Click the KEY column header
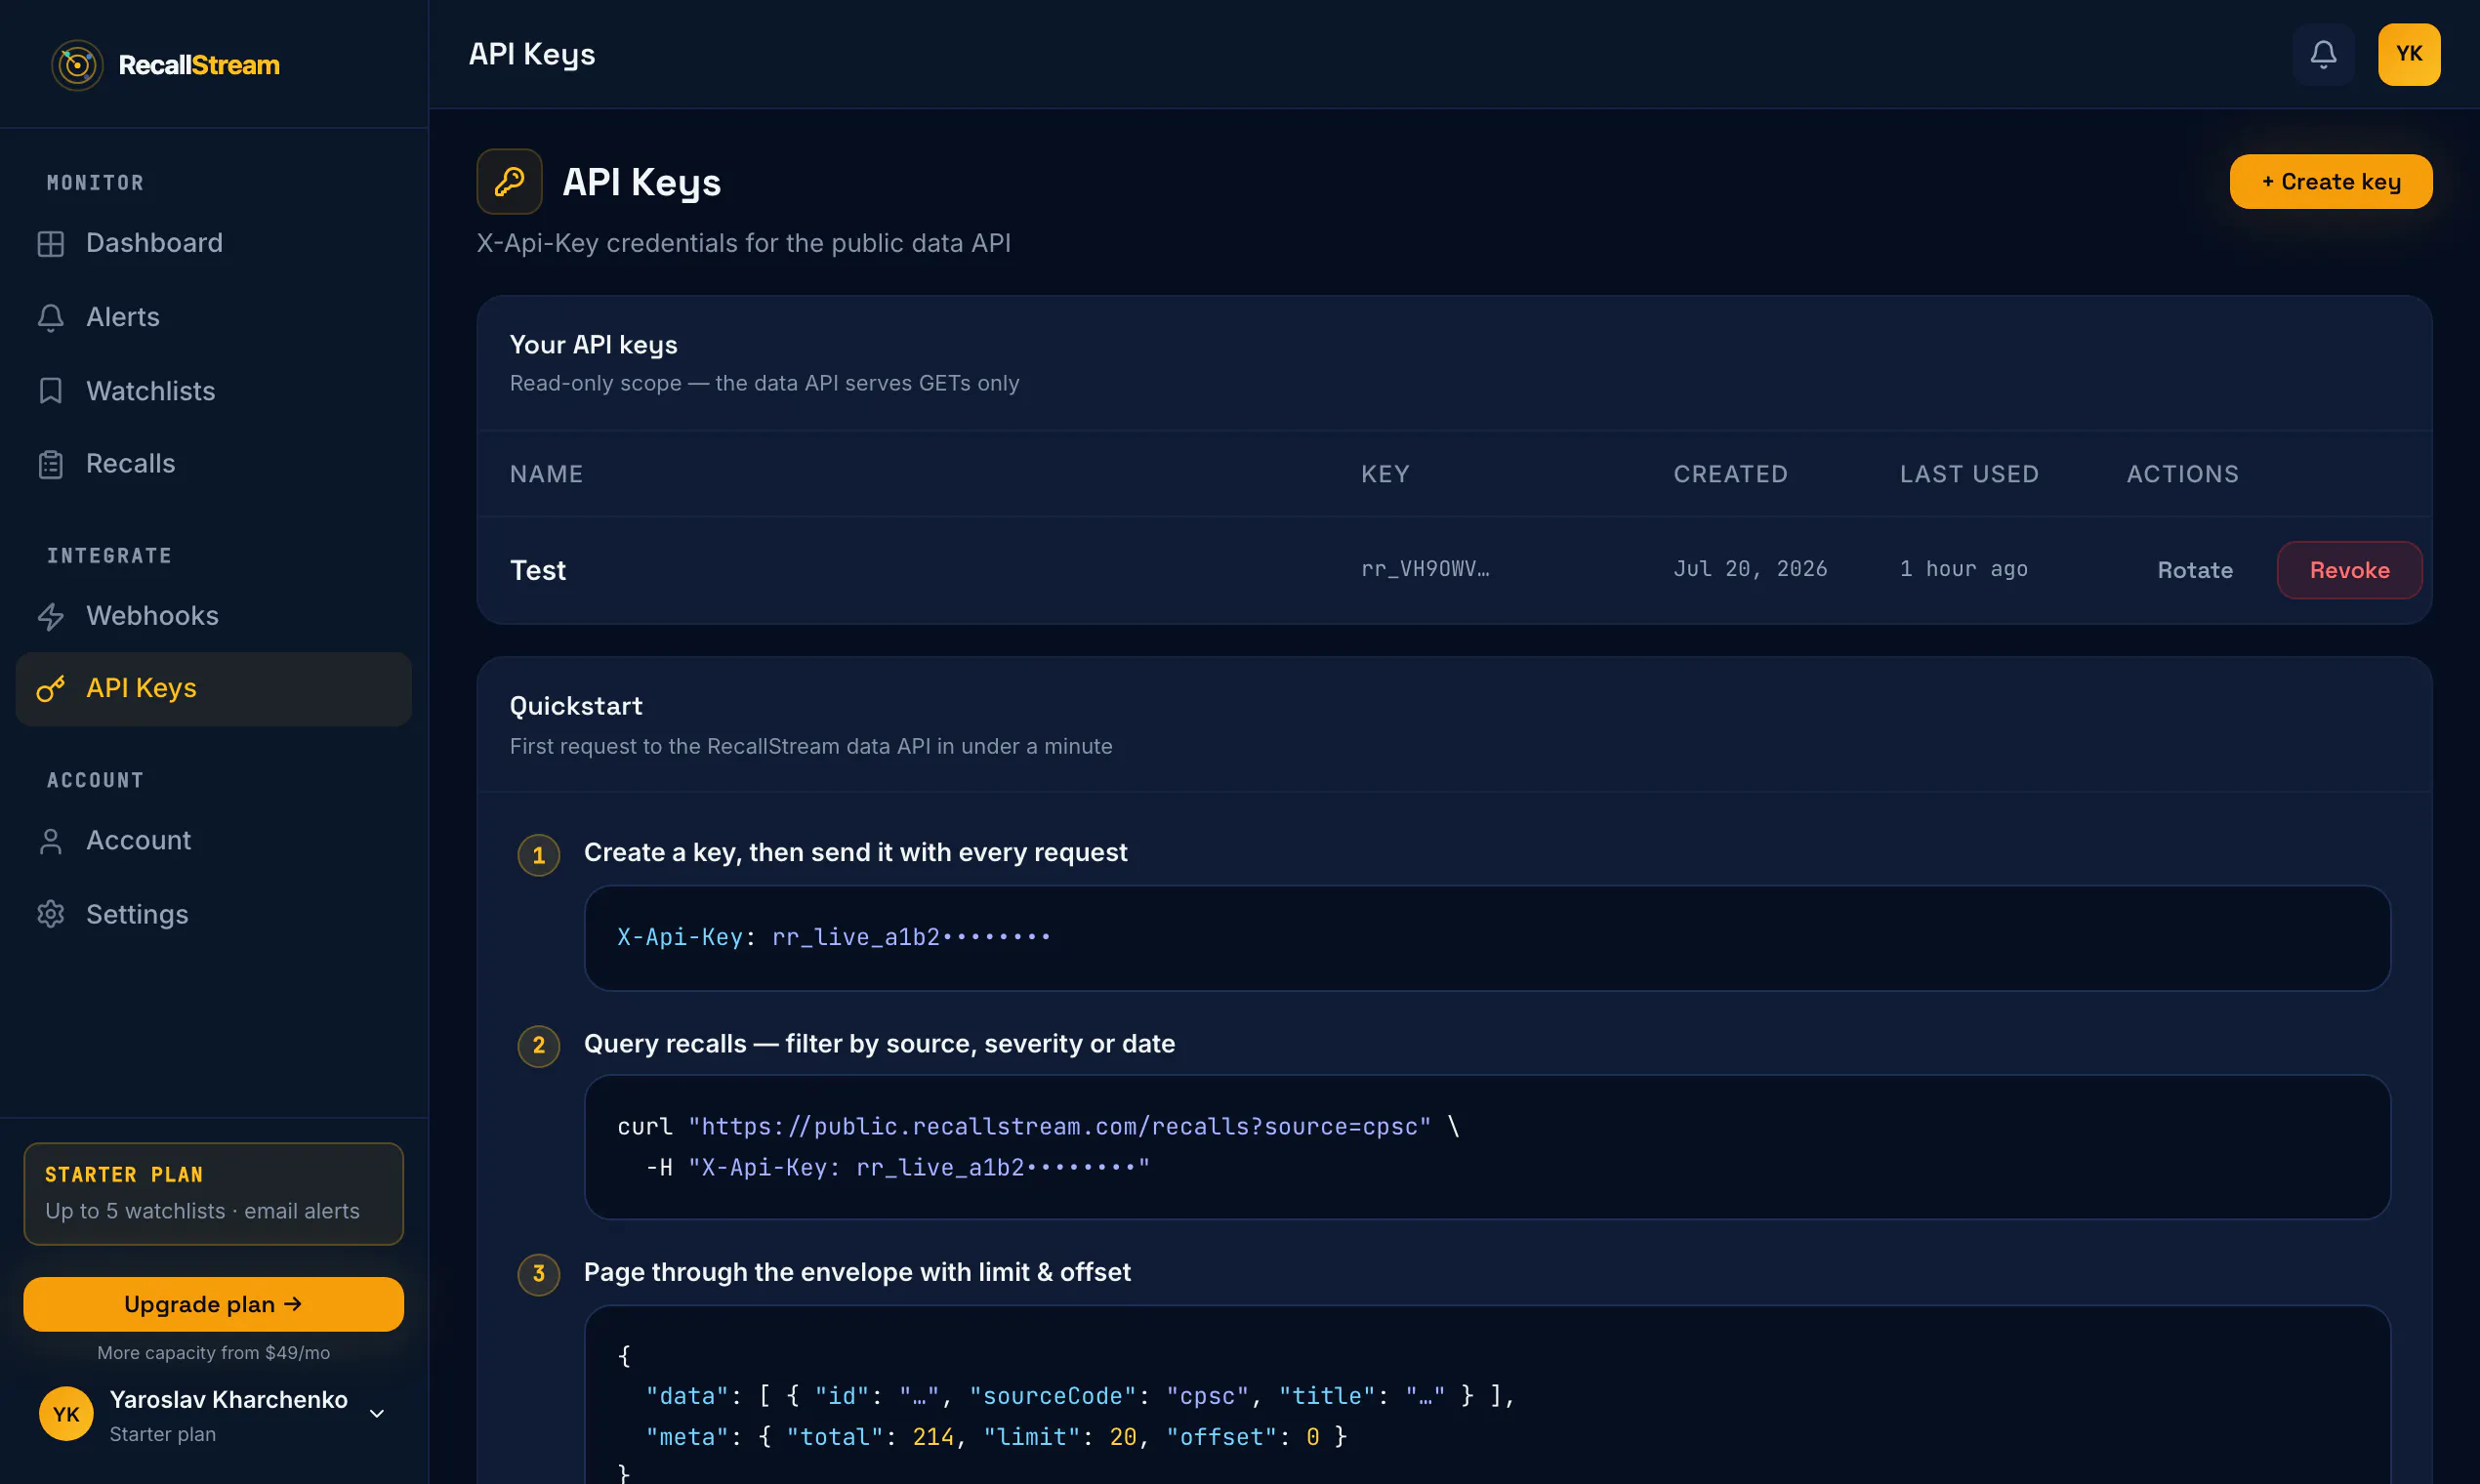This screenshot has height=1484, width=2480. point(1385,474)
